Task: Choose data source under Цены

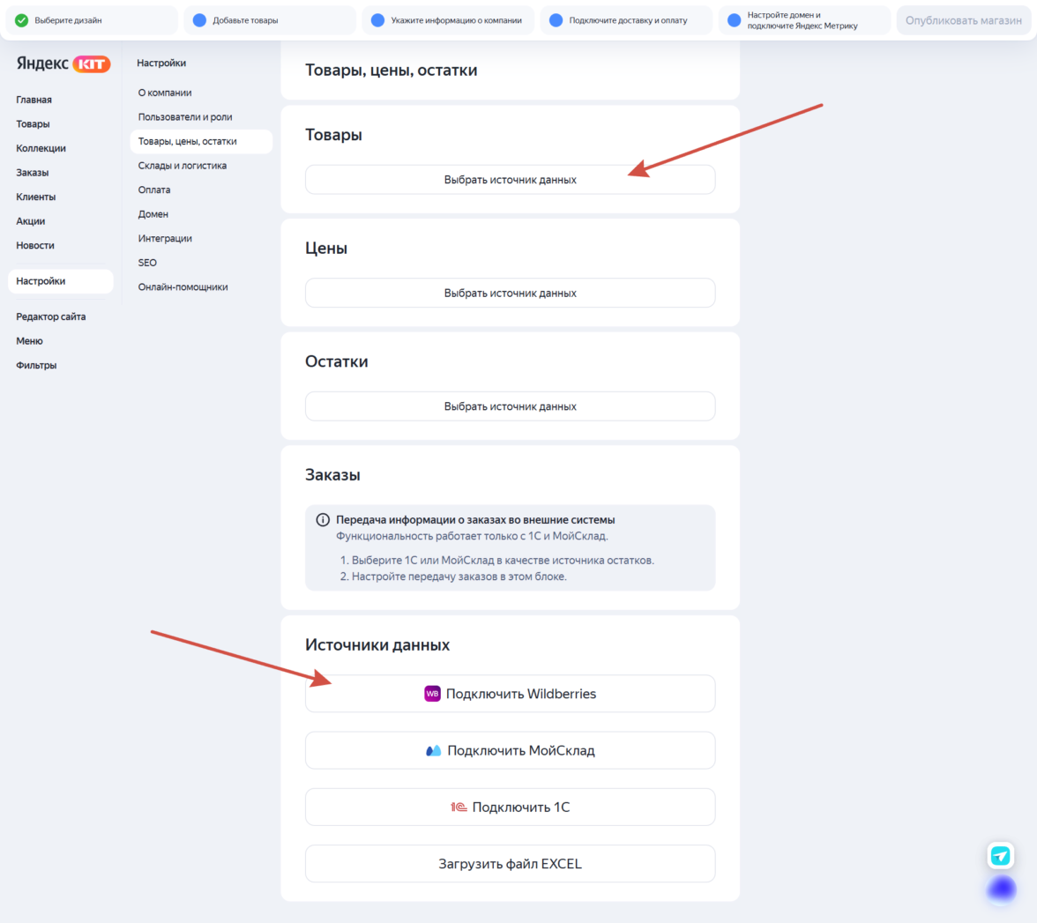Action: pos(510,293)
